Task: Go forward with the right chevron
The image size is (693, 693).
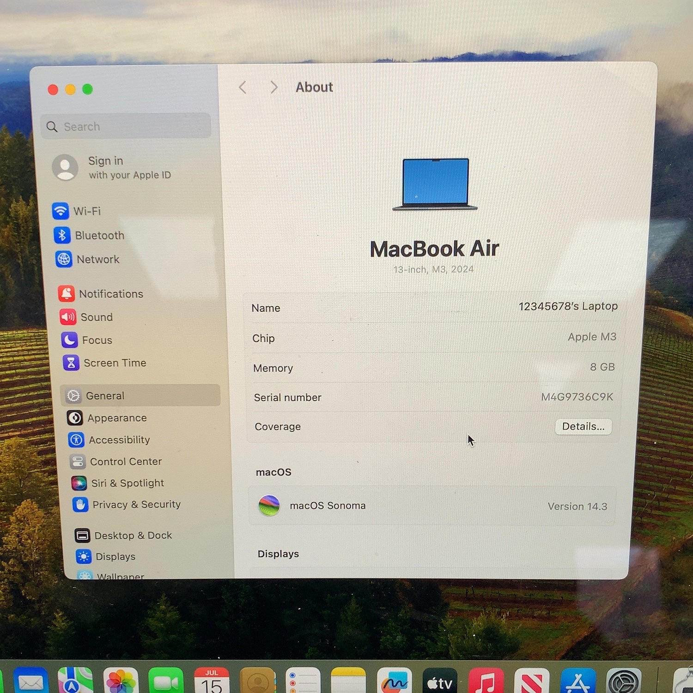Action: tap(274, 87)
